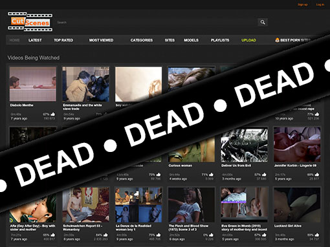Select the Playlists nav item
The height and width of the screenshot is (247, 330).
220,40
